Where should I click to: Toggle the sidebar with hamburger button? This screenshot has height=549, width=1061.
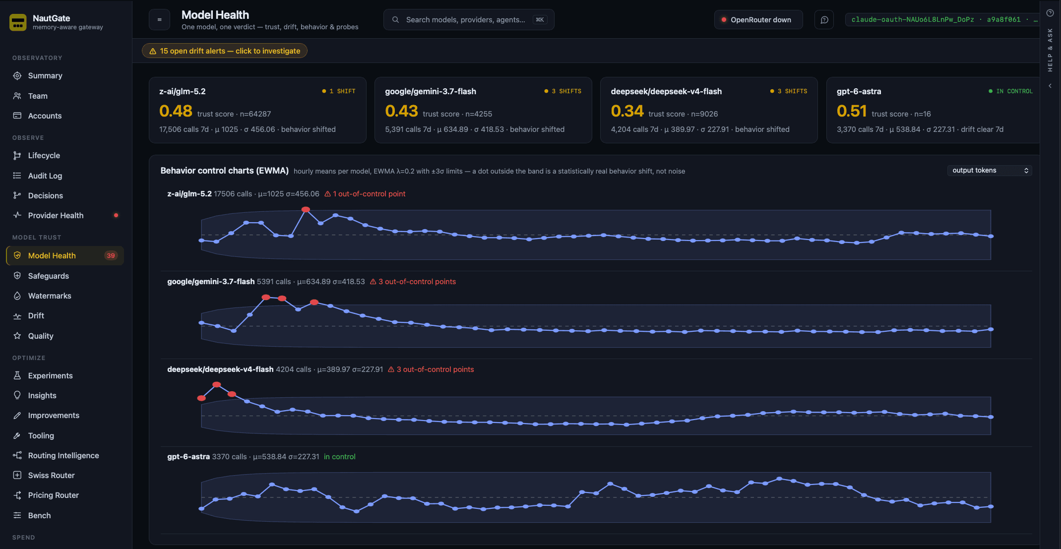(159, 20)
